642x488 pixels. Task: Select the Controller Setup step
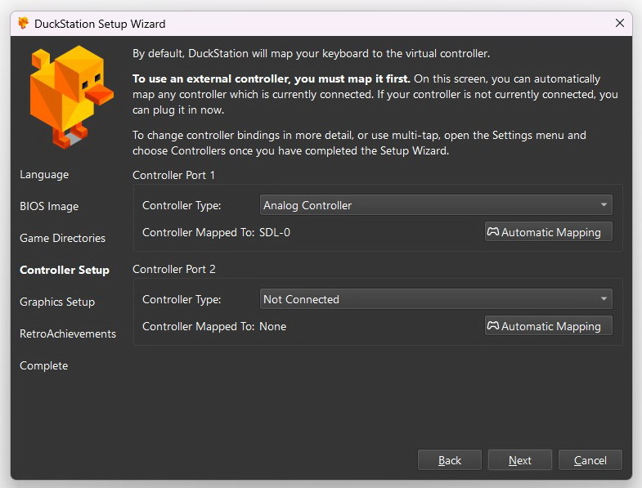click(x=65, y=270)
